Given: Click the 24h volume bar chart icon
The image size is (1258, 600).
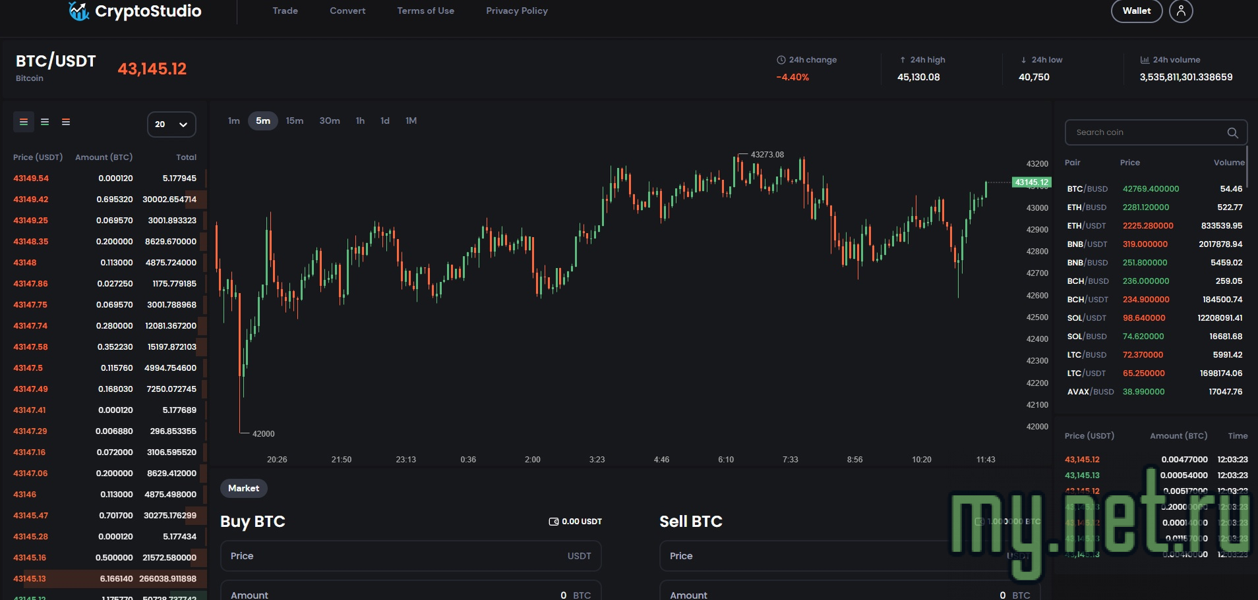Looking at the screenshot, I should (1145, 60).
